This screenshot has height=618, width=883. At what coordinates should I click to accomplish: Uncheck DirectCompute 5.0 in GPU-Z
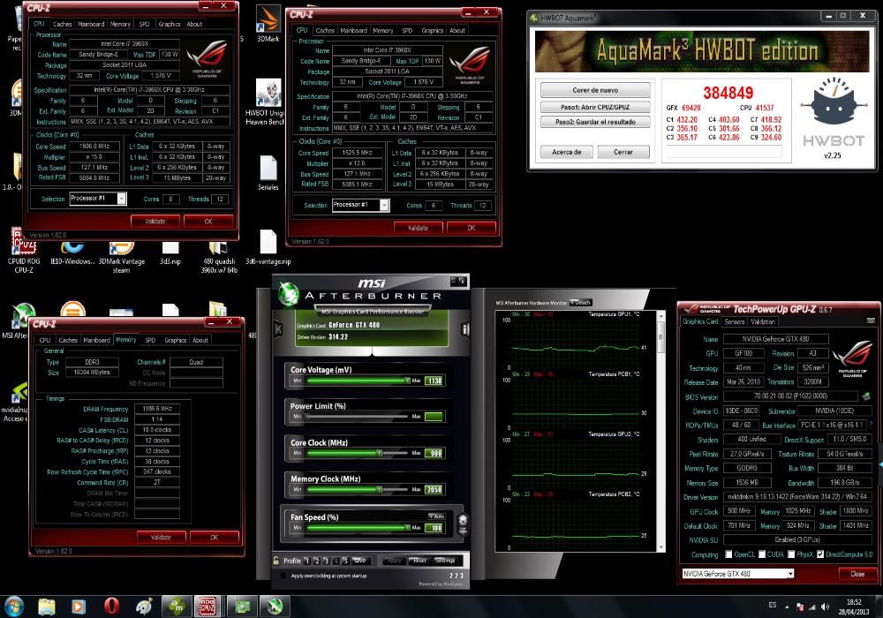(820, 554)
